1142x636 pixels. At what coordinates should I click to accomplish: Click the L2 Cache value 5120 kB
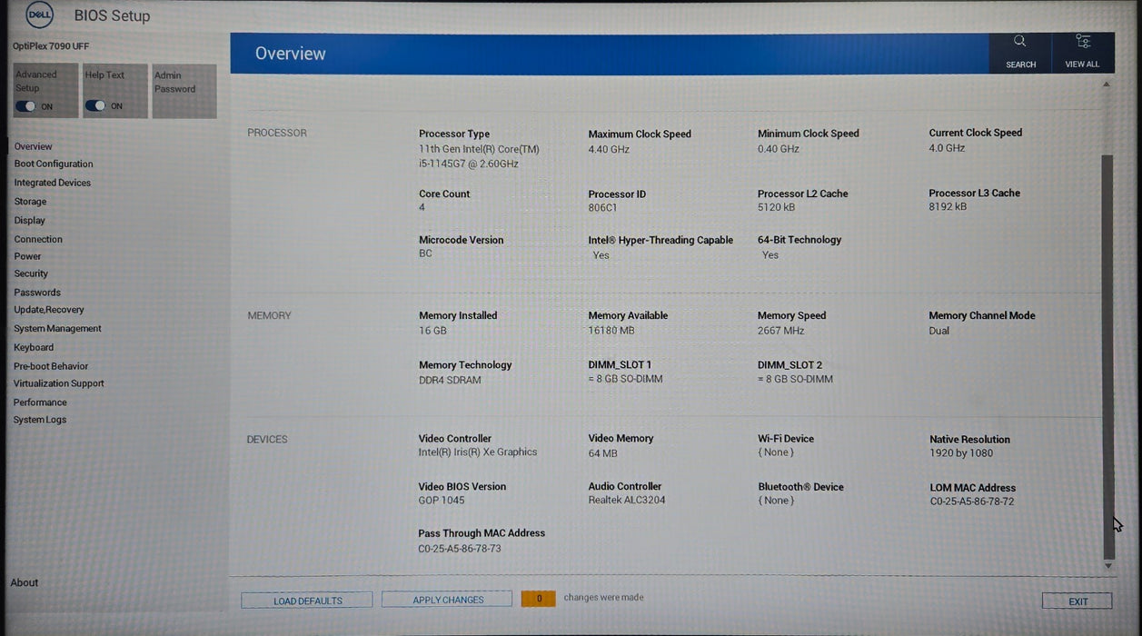point(777,208)
